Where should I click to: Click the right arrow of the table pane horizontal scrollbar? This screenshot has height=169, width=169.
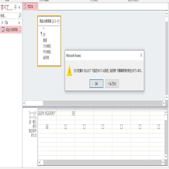coord(164,103)
